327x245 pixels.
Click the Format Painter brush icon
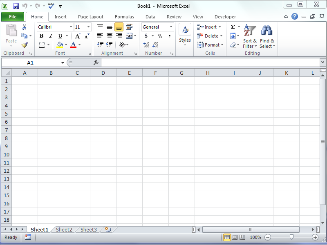click(25, 45)
